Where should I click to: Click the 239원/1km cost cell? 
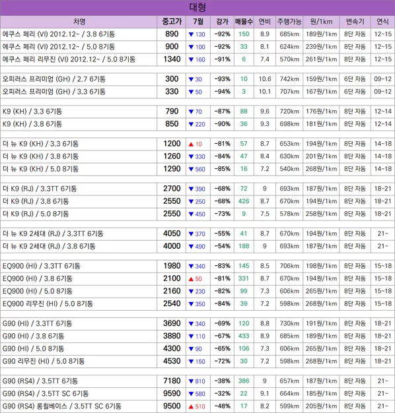[x=321, y=47]
